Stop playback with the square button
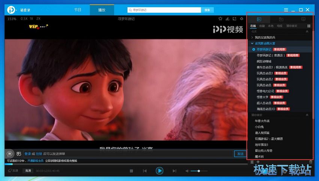The image size is (319, 181). point(131,171)
